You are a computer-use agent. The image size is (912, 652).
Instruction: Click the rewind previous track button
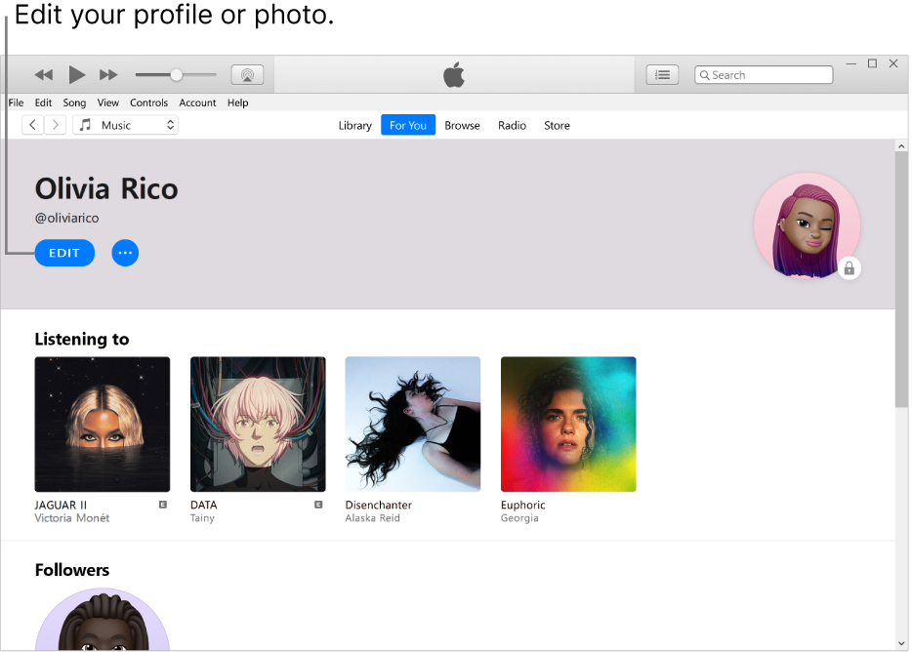click(x=44, y=75)
